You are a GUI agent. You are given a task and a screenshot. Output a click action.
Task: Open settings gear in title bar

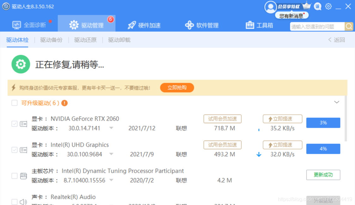tap(328, 6)
